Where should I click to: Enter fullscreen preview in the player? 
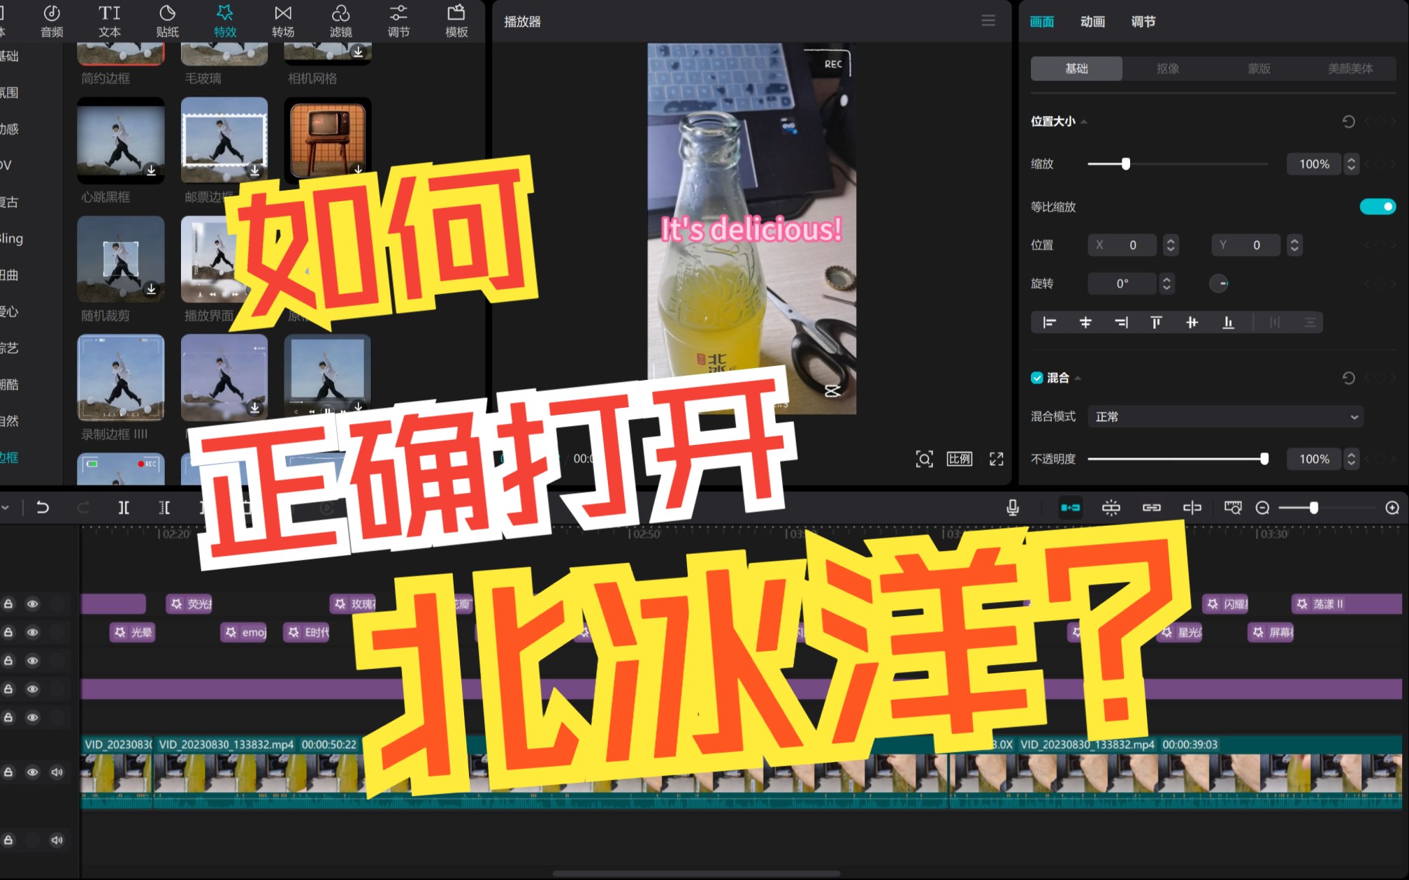click(997, 459)
